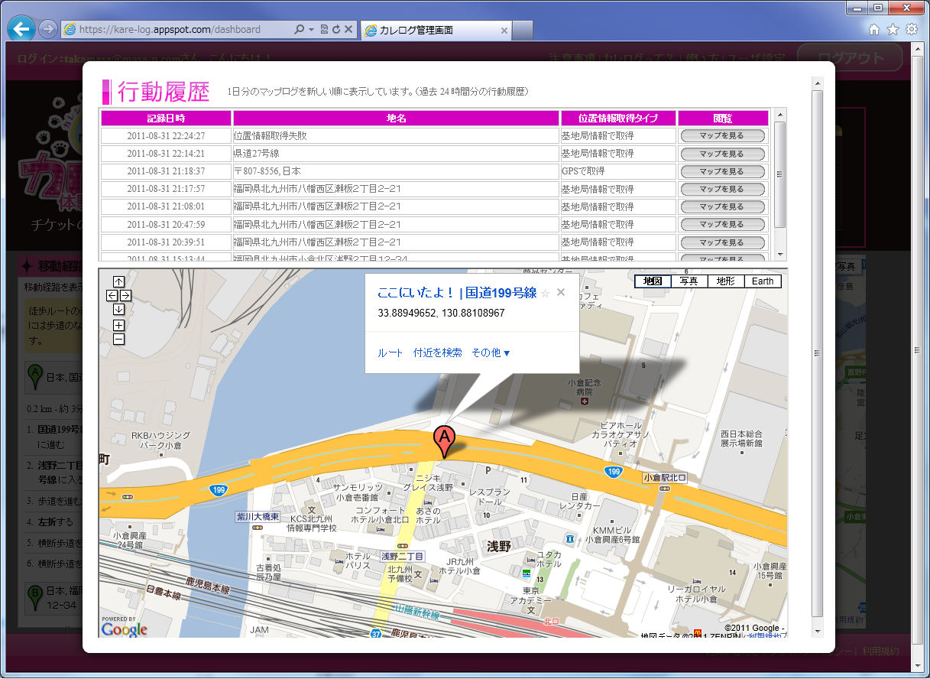
Task: Click the history table scrollbar down arrow
Action: [780, 255]
